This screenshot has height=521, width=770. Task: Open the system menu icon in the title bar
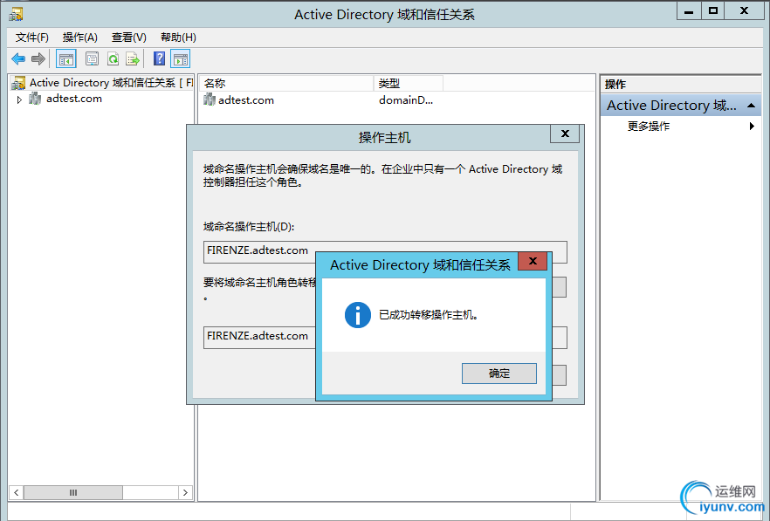[16, 14]
